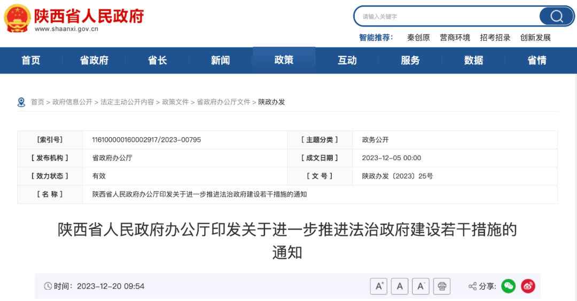Open the 省政府 navigation tab
This screenshot has height=301, width=577.
pyautogui.click(x=94, y=60)
